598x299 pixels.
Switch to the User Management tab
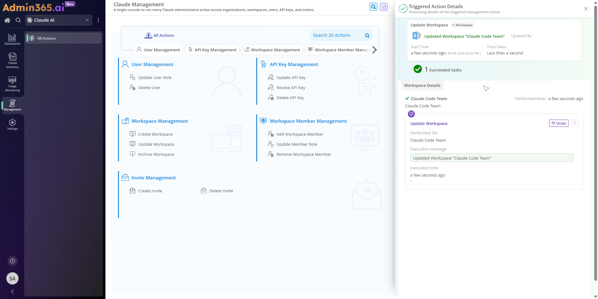pos(158,50)
